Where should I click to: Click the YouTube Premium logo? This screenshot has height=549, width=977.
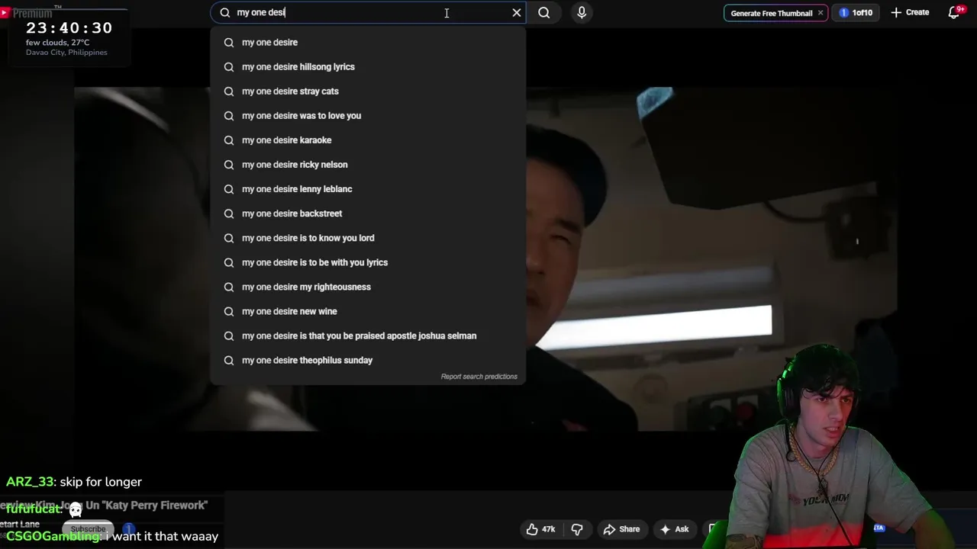[x=27, y=13]
